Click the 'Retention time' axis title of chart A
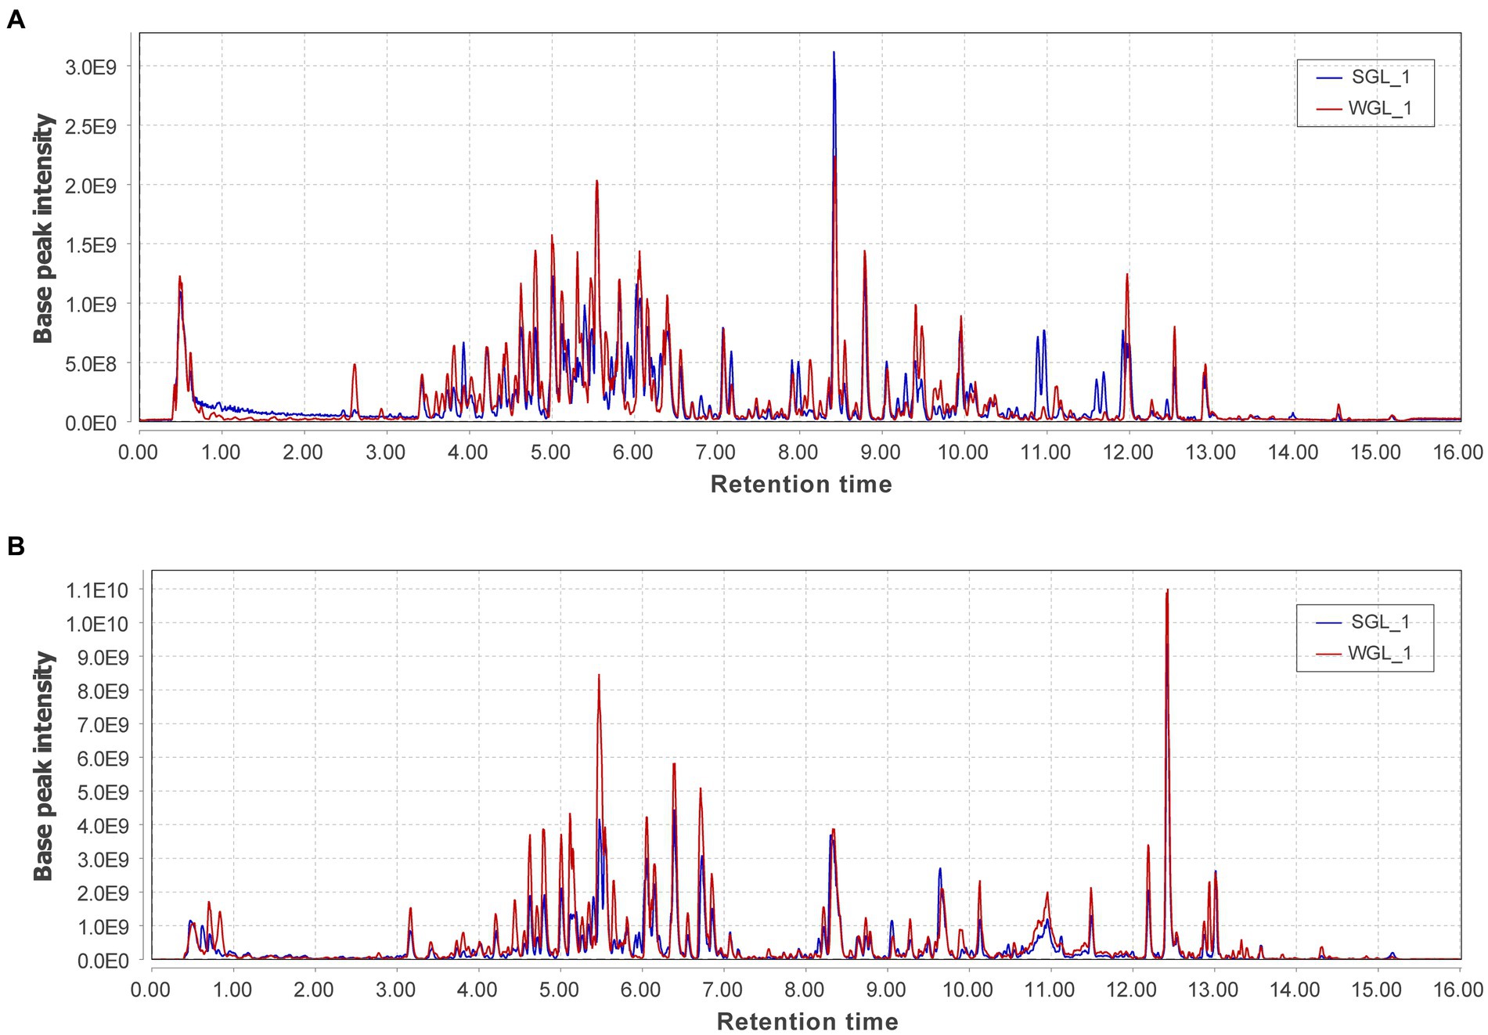Image resolution: width=1488 pixels, height=1035 pixels. pyautogui.click(x=801, y=484)
